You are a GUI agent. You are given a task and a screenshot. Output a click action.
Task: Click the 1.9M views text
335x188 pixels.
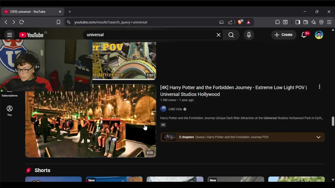coord(168,100)
